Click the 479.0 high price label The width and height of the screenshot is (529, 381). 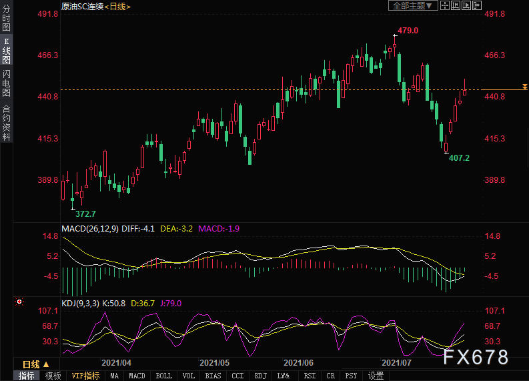(x=408, y=31)
